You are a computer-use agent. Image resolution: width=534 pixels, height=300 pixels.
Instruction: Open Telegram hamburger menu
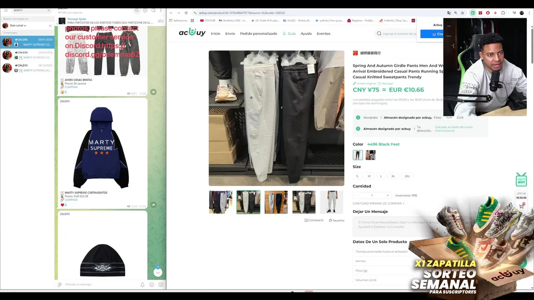tap(5, 10)
